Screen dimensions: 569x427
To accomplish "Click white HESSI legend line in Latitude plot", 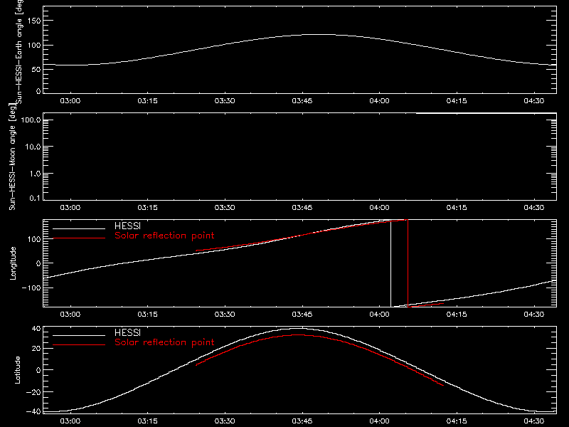I will pos(79,335).
